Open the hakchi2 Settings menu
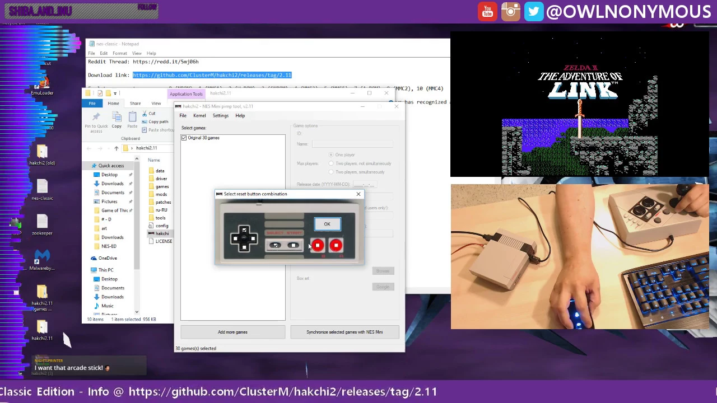 [220, 115]
